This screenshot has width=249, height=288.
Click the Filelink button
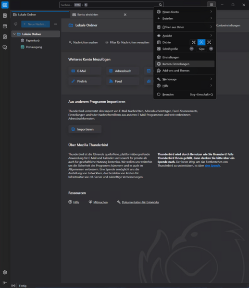85,81
